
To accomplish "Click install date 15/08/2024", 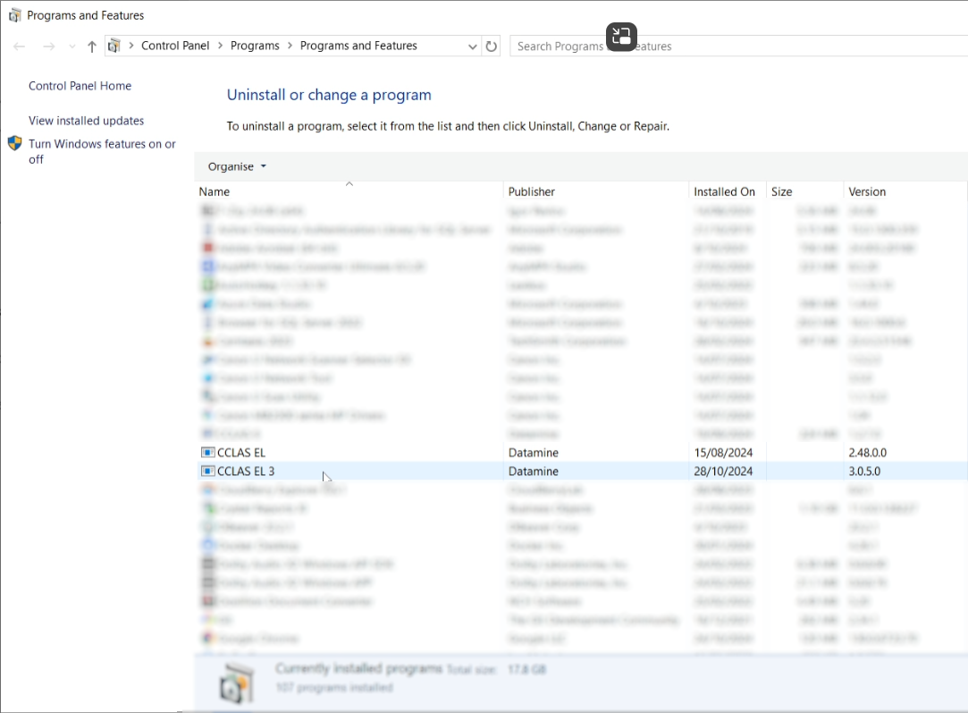I will (723, 453).
